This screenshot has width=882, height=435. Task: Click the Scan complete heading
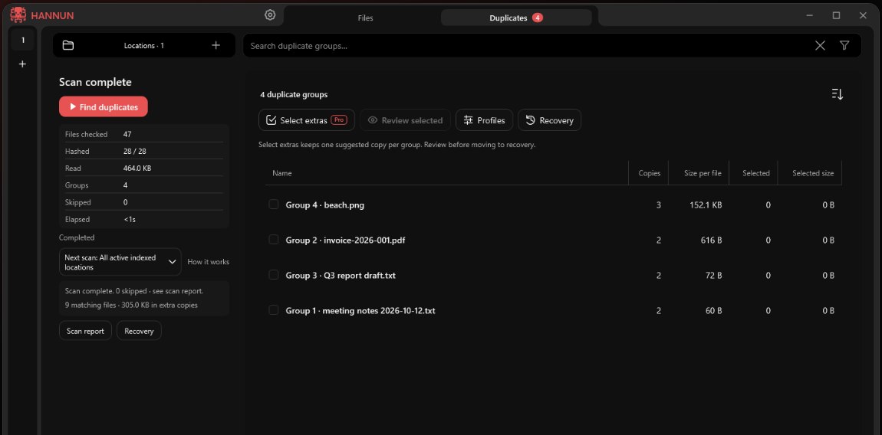[x=95, y=82]
